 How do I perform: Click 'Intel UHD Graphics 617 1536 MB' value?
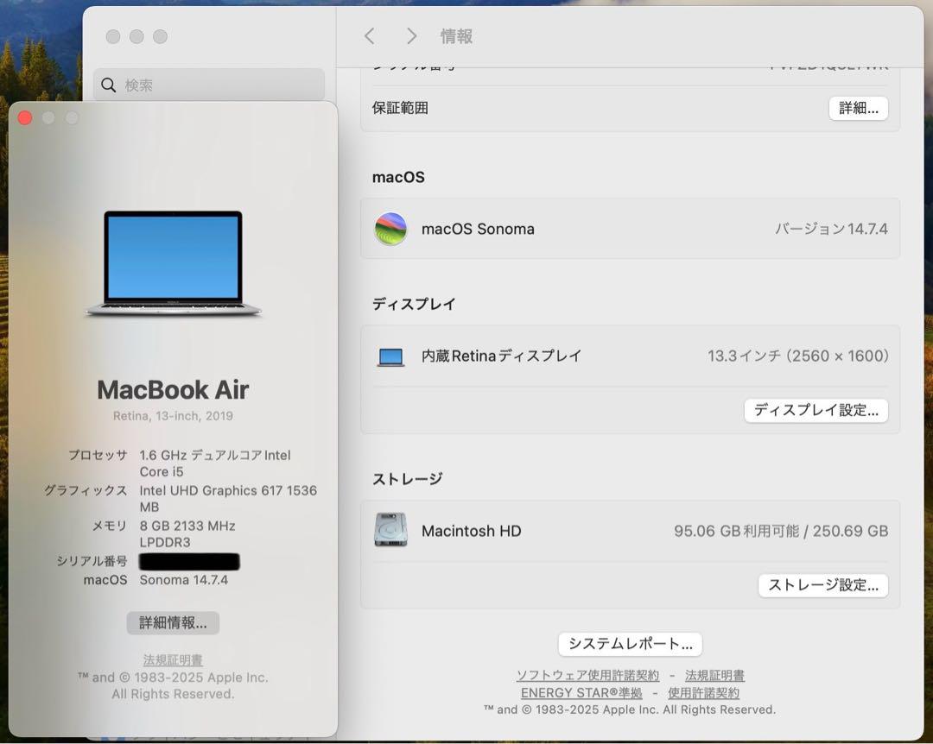click(228, 498)
